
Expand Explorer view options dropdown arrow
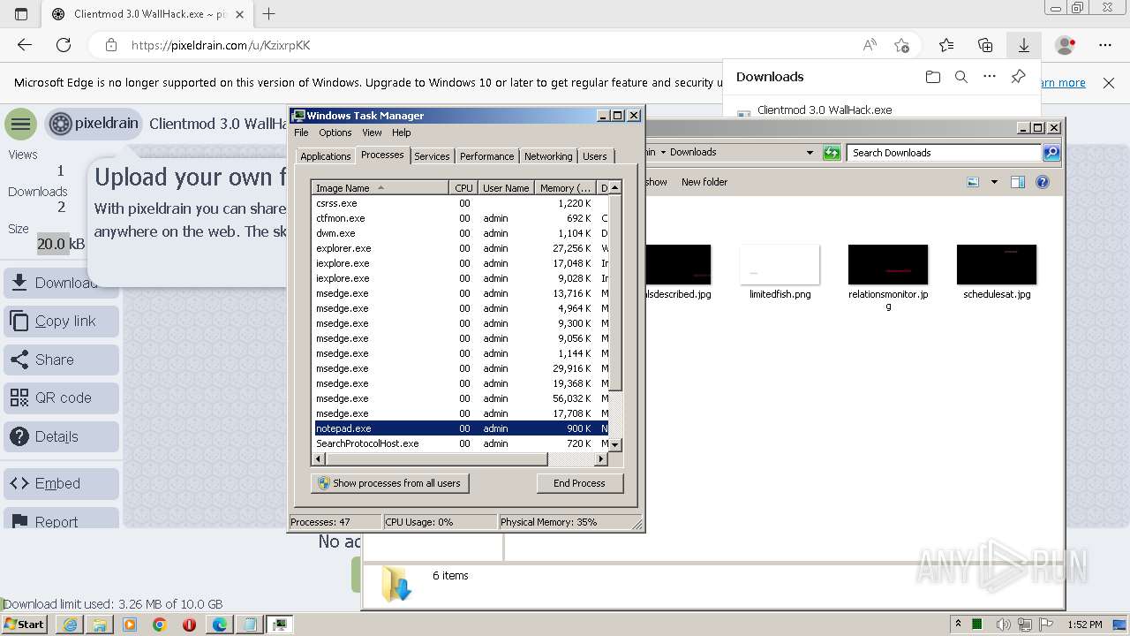[x=994, y=182]
